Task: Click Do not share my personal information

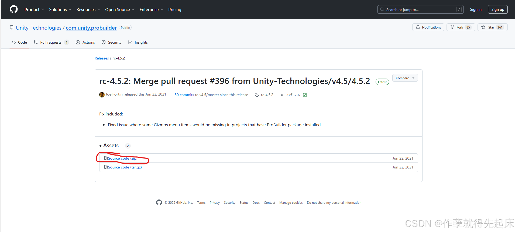Action: pyautogui.click(x=334, y=203)
